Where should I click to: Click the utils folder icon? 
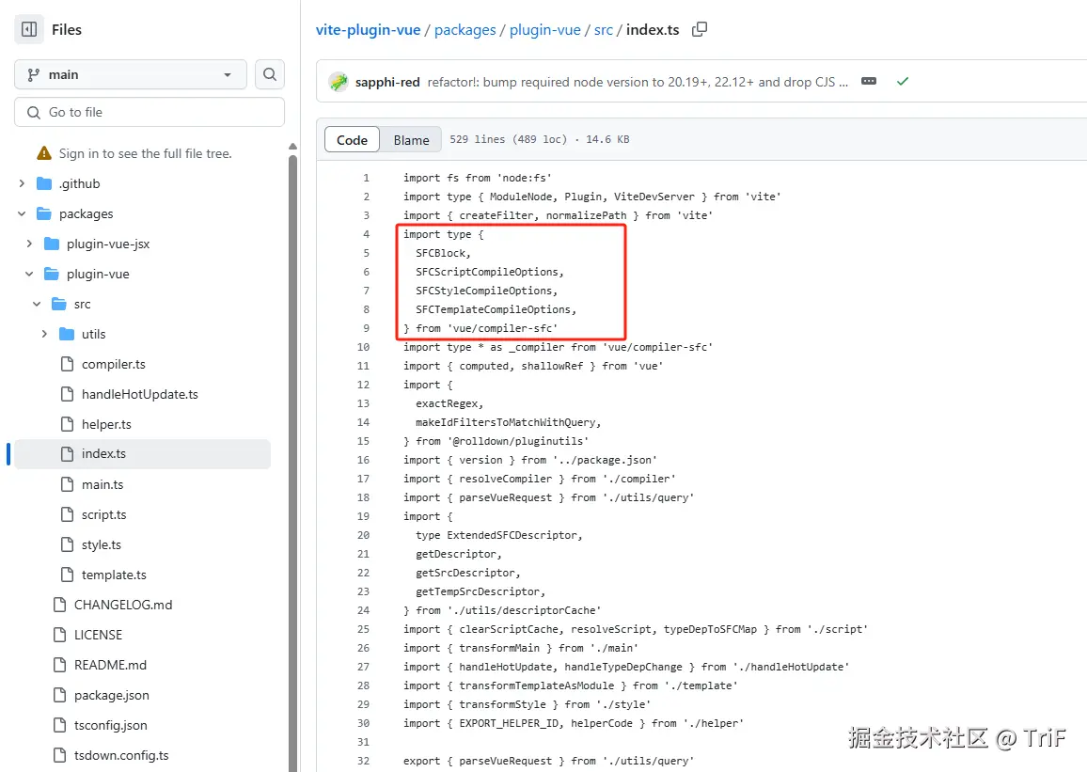click(67, 334)
